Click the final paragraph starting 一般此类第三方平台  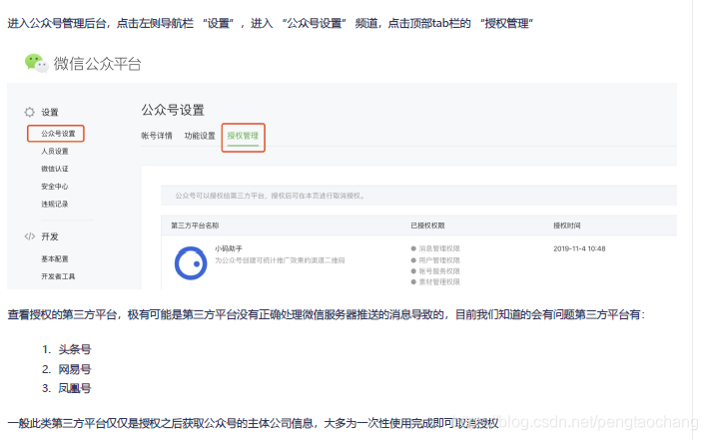coord(253,423)
